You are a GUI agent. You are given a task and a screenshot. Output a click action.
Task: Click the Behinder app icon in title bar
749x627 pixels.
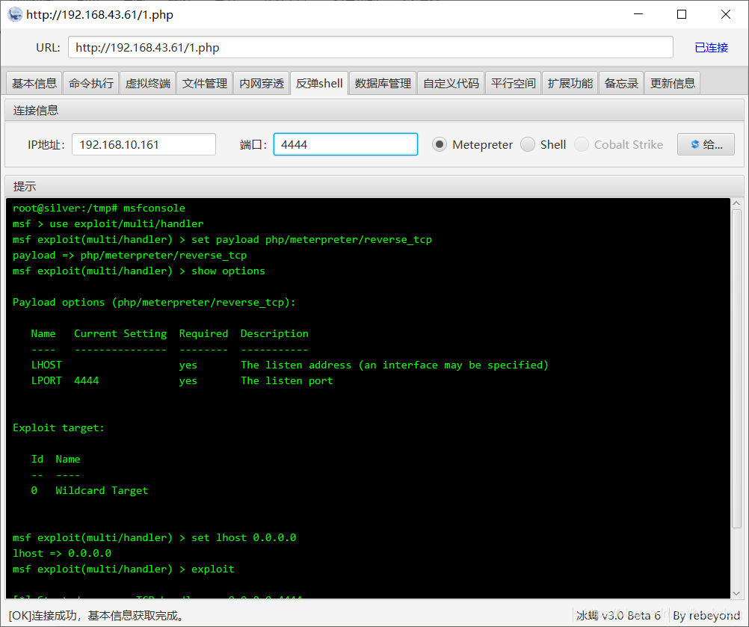(x=15, y=14)
